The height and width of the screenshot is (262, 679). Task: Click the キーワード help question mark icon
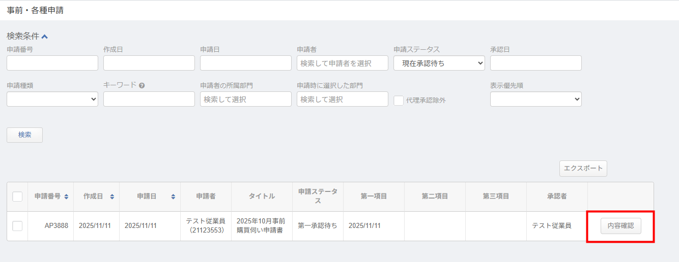point(142,85)
